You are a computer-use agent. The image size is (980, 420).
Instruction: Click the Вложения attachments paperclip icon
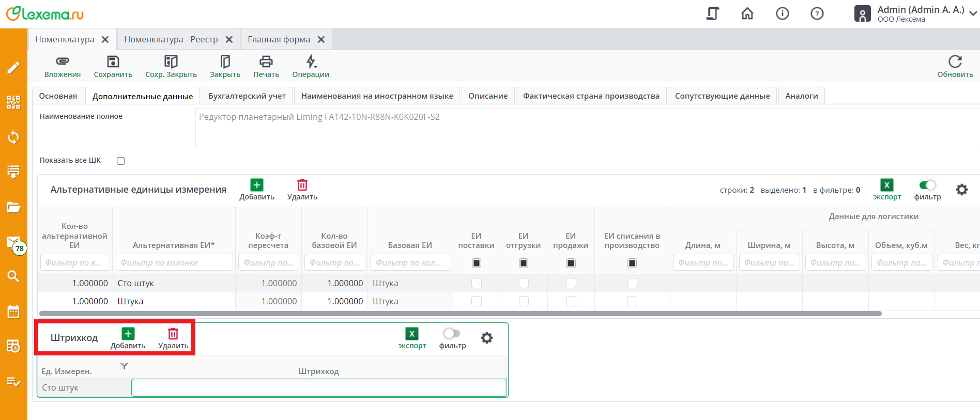click(63, 61)
